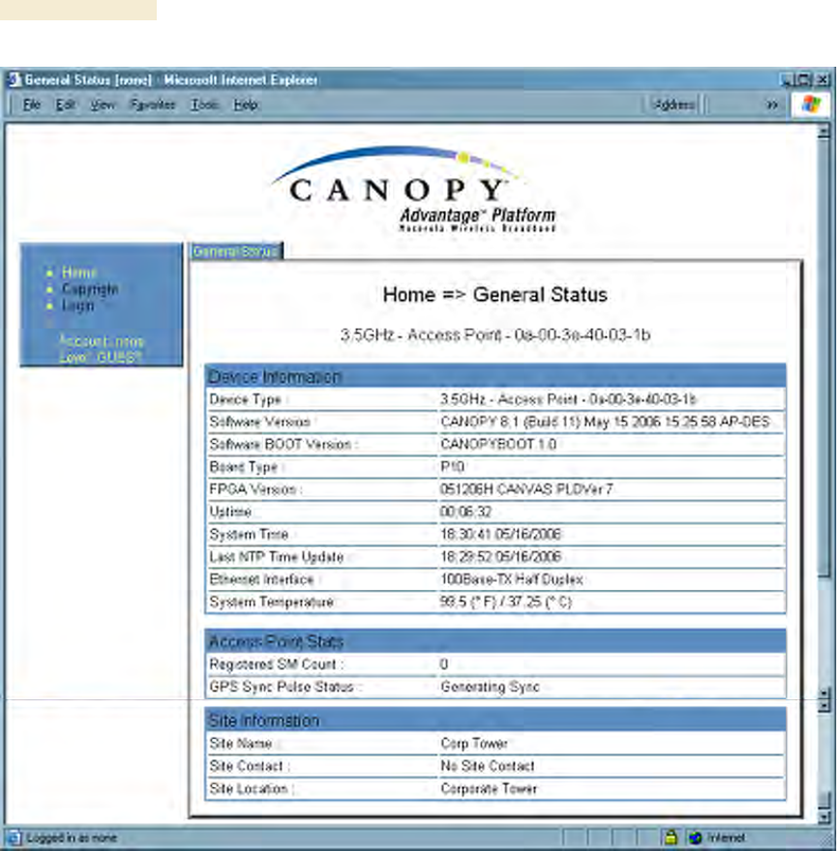Click the Software BOOT Version label
The width and height of the screenshot is (837, 851).
(x=283, y=444)
